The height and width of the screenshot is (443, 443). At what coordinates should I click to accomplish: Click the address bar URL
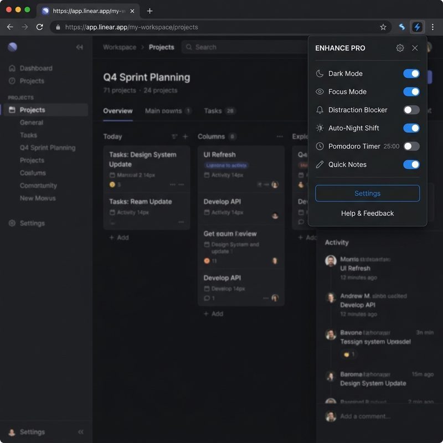click(131, 27)
